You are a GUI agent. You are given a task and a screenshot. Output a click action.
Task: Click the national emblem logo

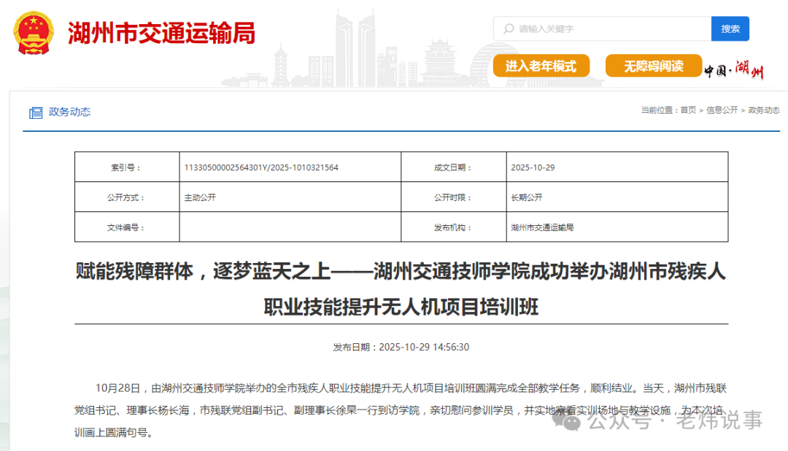tap(33, 33)
